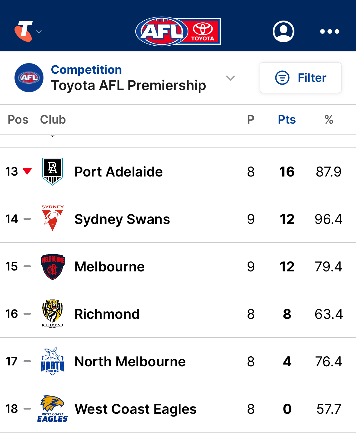This screenshot has height=444, width=356.
Task: Expand the dropdown arrow beside Telstra logo
Action: click(39, 31)
